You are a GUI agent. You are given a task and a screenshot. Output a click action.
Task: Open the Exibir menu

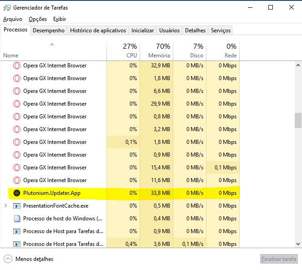[60, 19]
